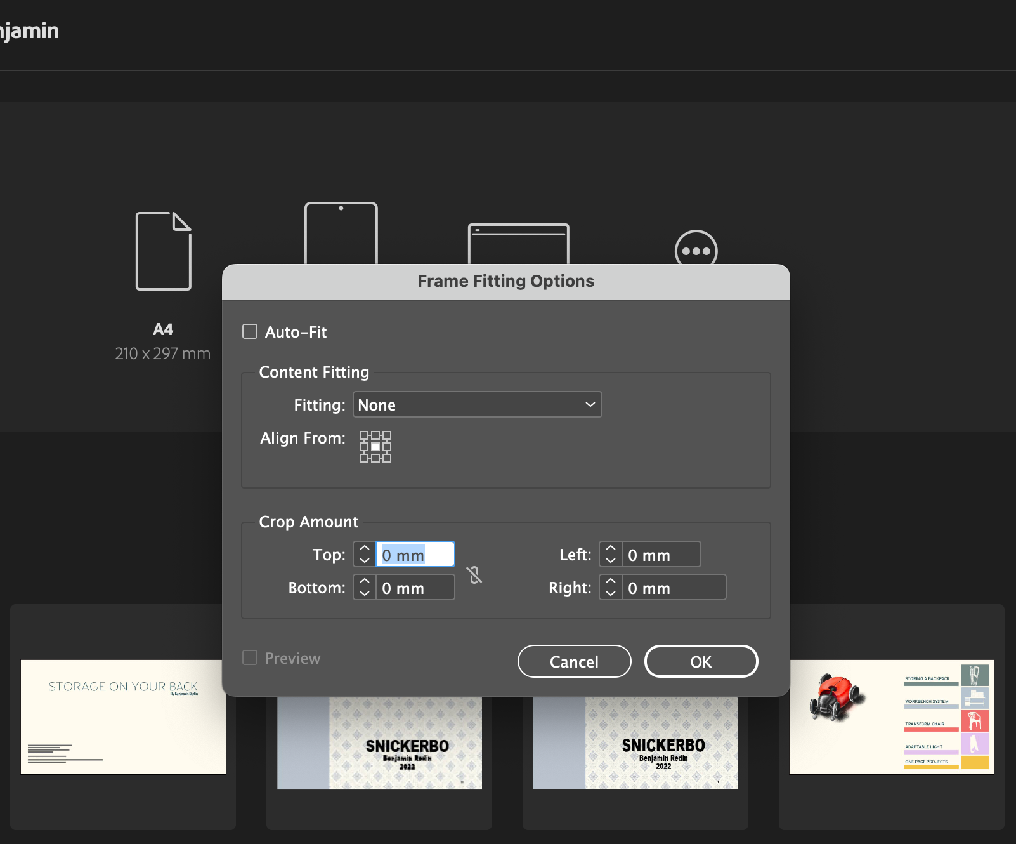Image resolution: width=1016 pixels, height=844 pixels.
Task: Enable the Auto-Fit checkbox
Action: pyautogui.click(x=250, y=331)
